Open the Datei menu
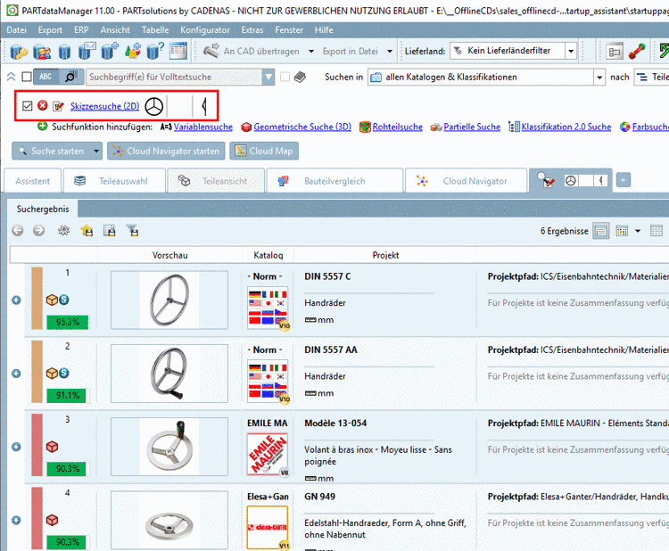The image size is (669, 551). pos(17,29)
